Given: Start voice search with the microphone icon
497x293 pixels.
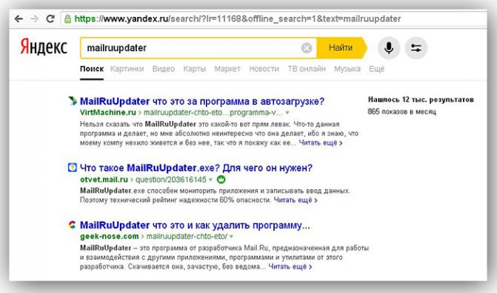Looking at the screenshot, I should click(389, 48).
